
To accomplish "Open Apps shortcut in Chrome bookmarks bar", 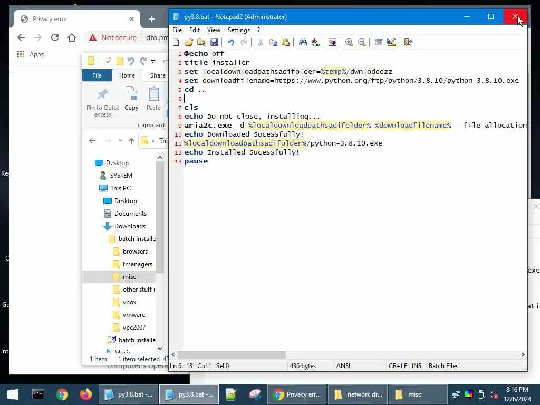I will click(x=30, y=54).
